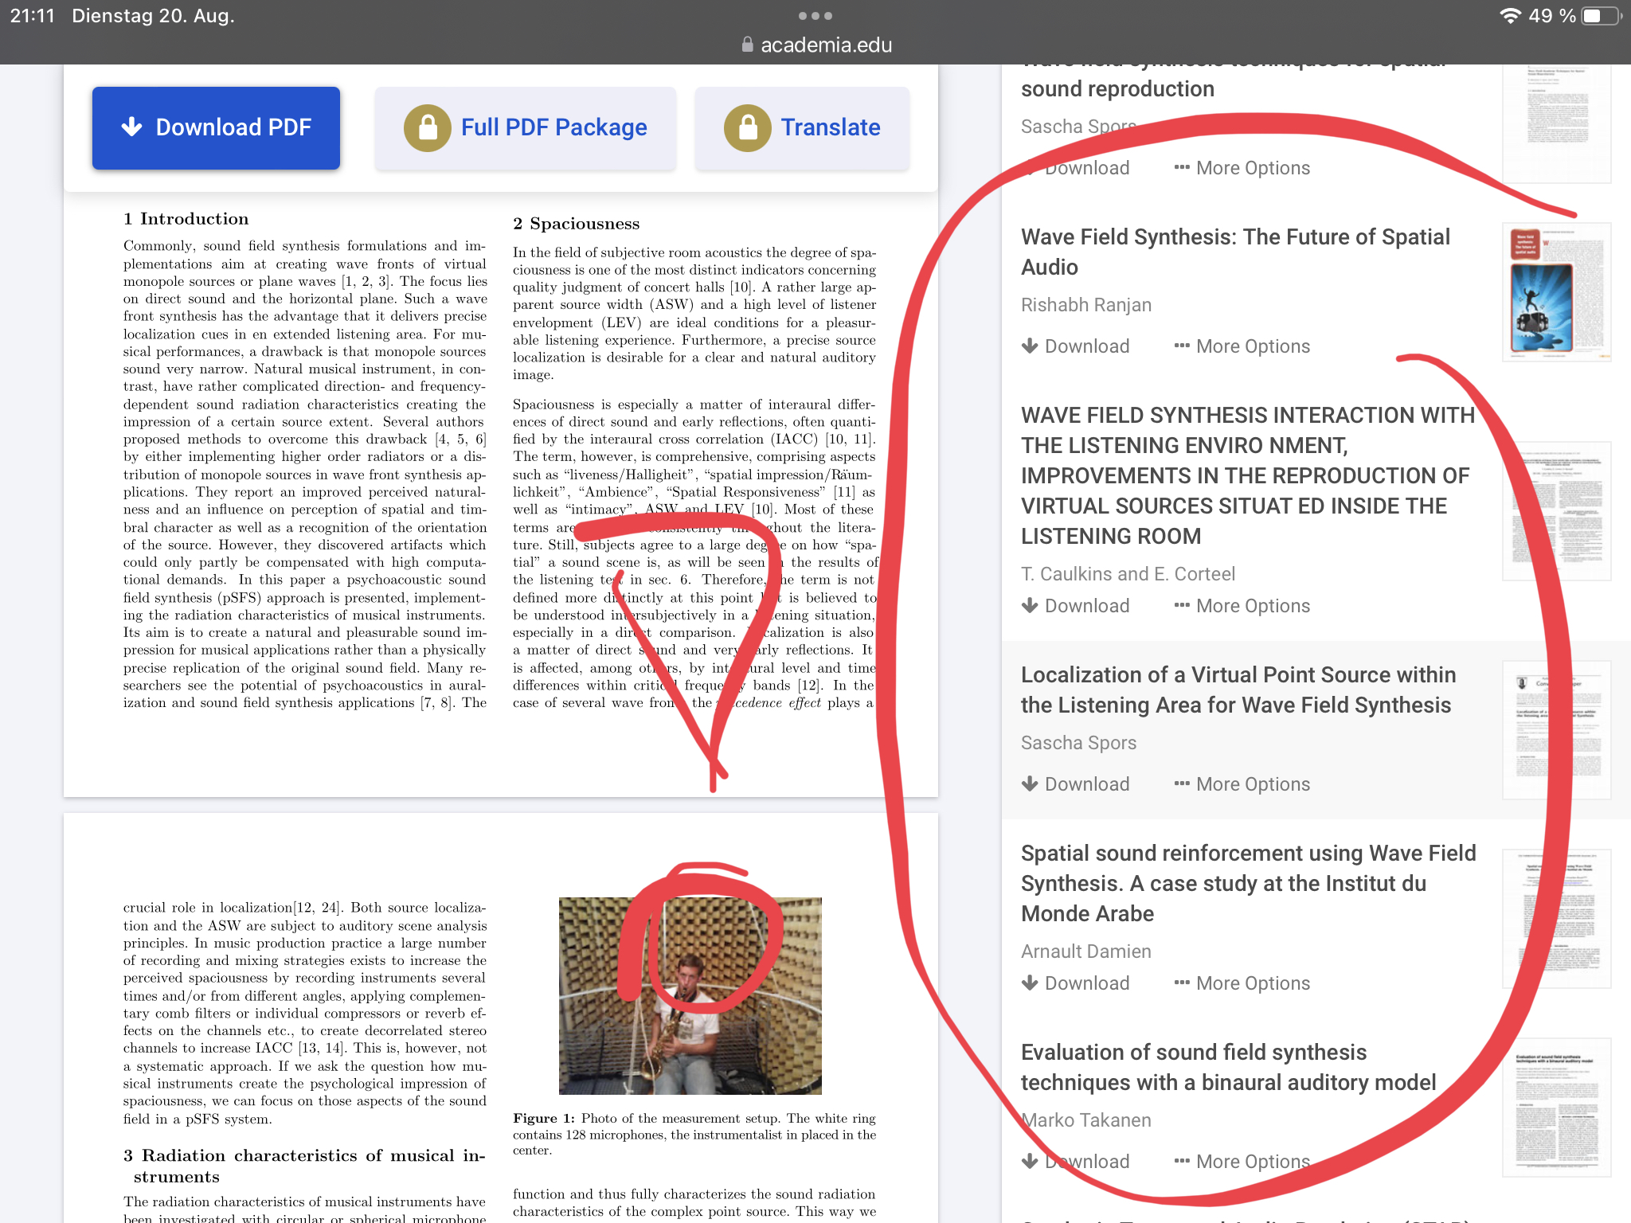Viewport: 1631px width, 1223px height.
Task: Click the download arrow icon under Rishabh Ranjan
Action: (x=1030, y=346)
